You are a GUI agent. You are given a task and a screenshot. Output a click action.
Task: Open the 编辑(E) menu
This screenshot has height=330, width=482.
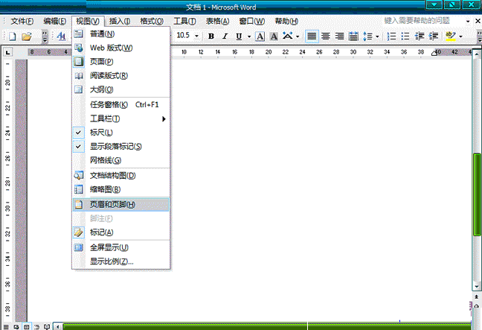(x=55, y=22)
